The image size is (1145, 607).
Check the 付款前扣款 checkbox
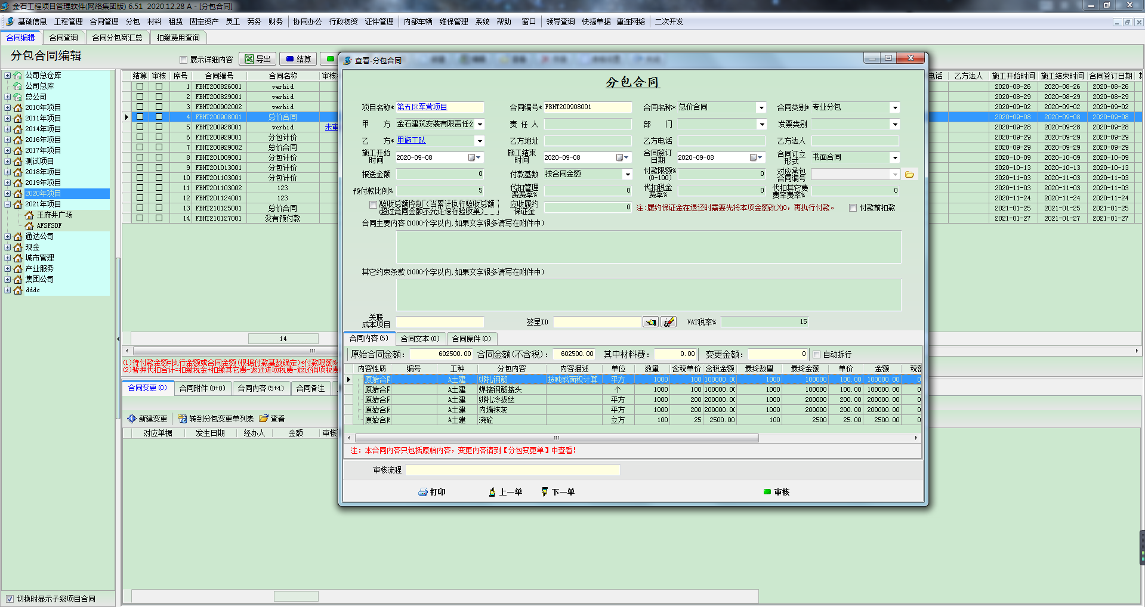click(853, 208)
